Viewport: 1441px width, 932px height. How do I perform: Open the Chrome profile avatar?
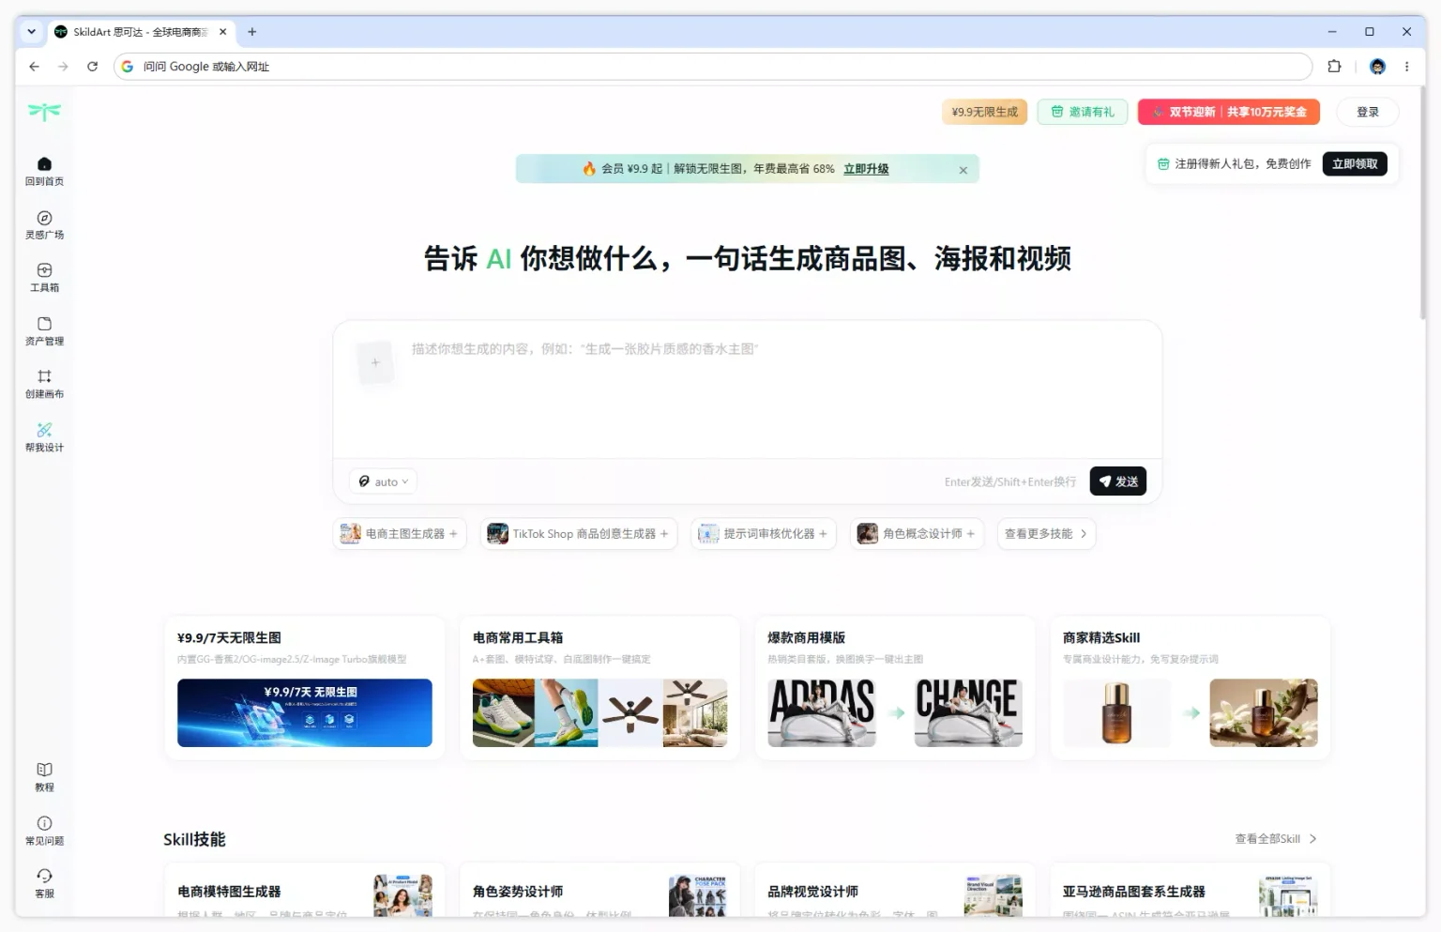click(1377, 67)
